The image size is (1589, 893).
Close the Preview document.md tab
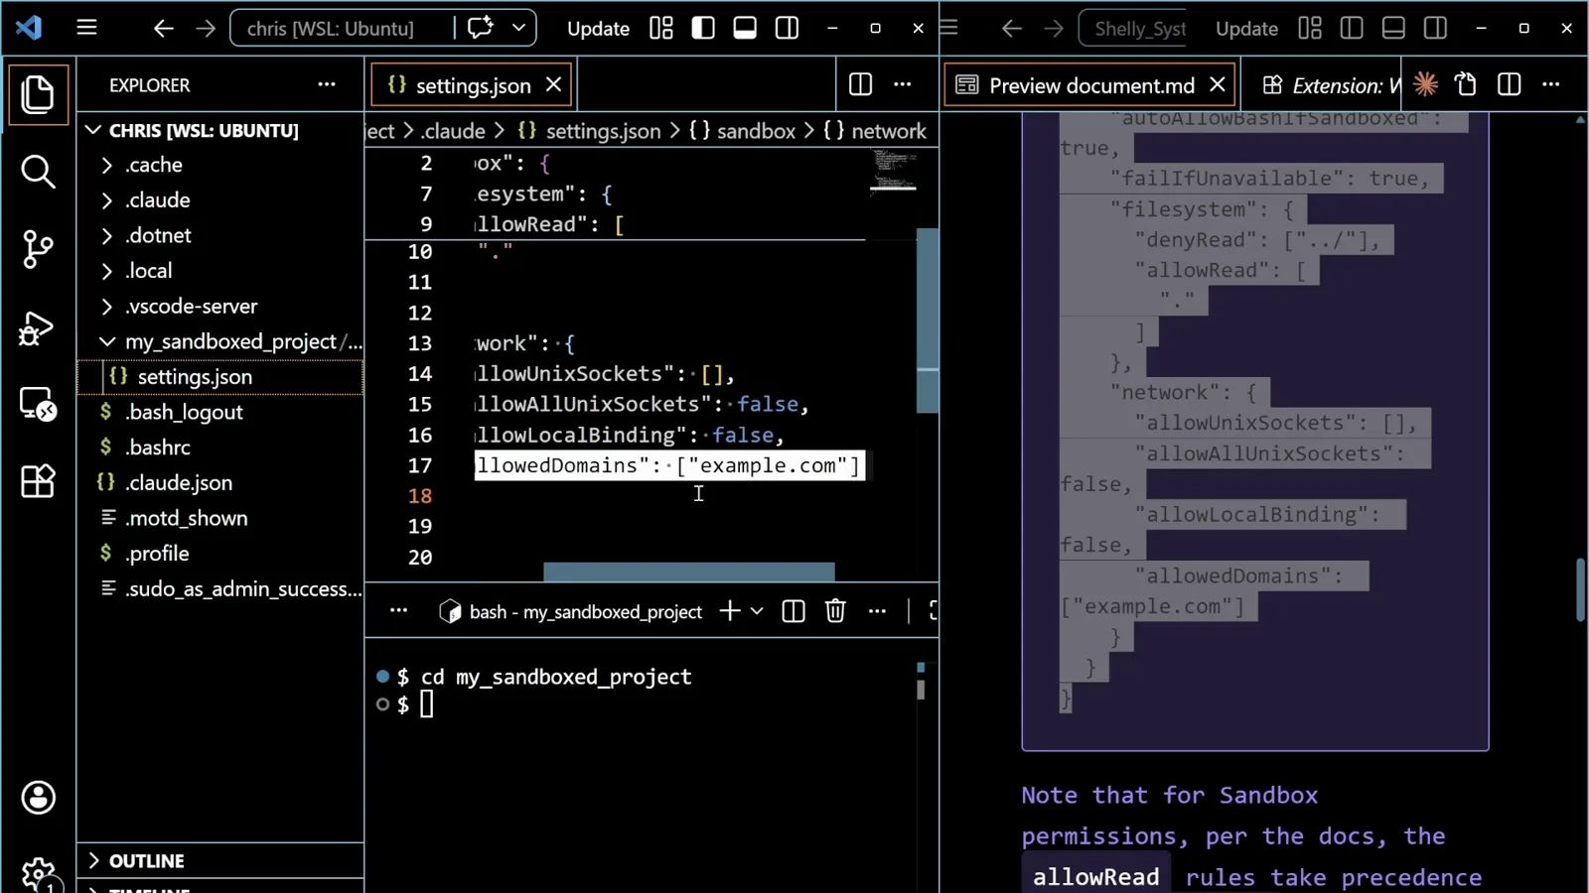tap(1218, 85)
